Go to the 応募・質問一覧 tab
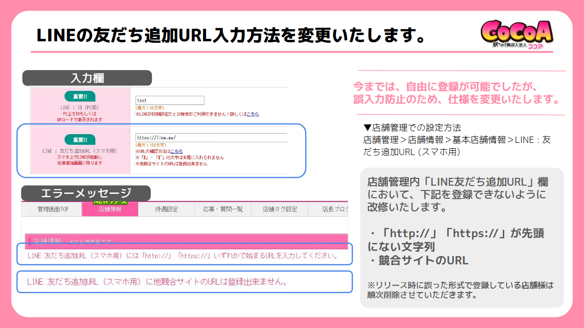 pos(223,209)
